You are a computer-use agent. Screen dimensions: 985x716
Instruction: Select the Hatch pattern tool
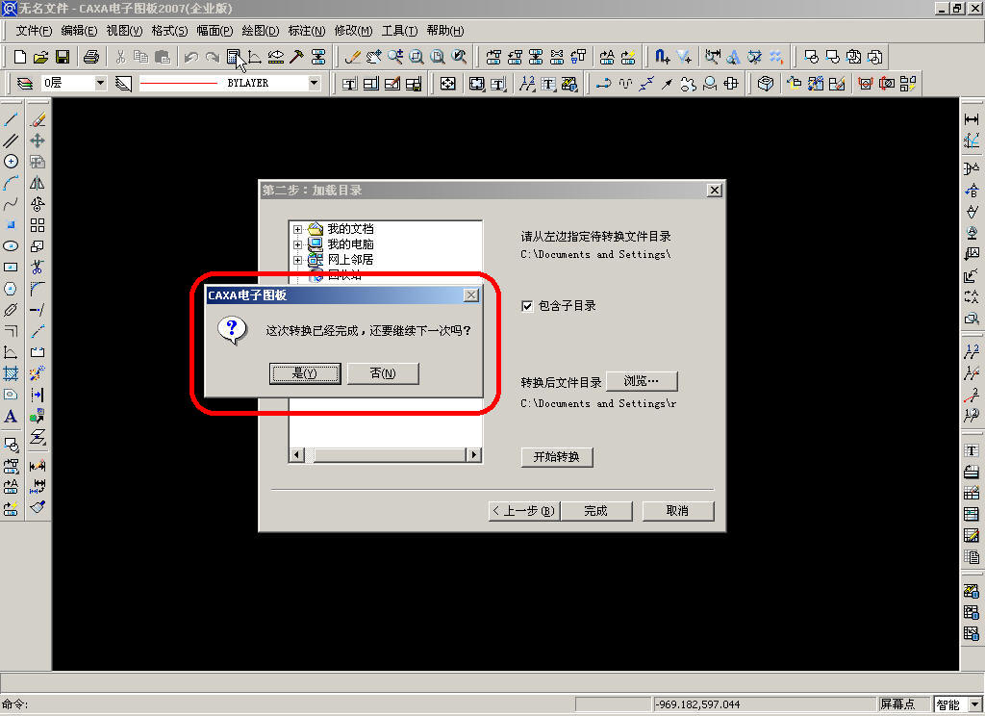[11, 373]
